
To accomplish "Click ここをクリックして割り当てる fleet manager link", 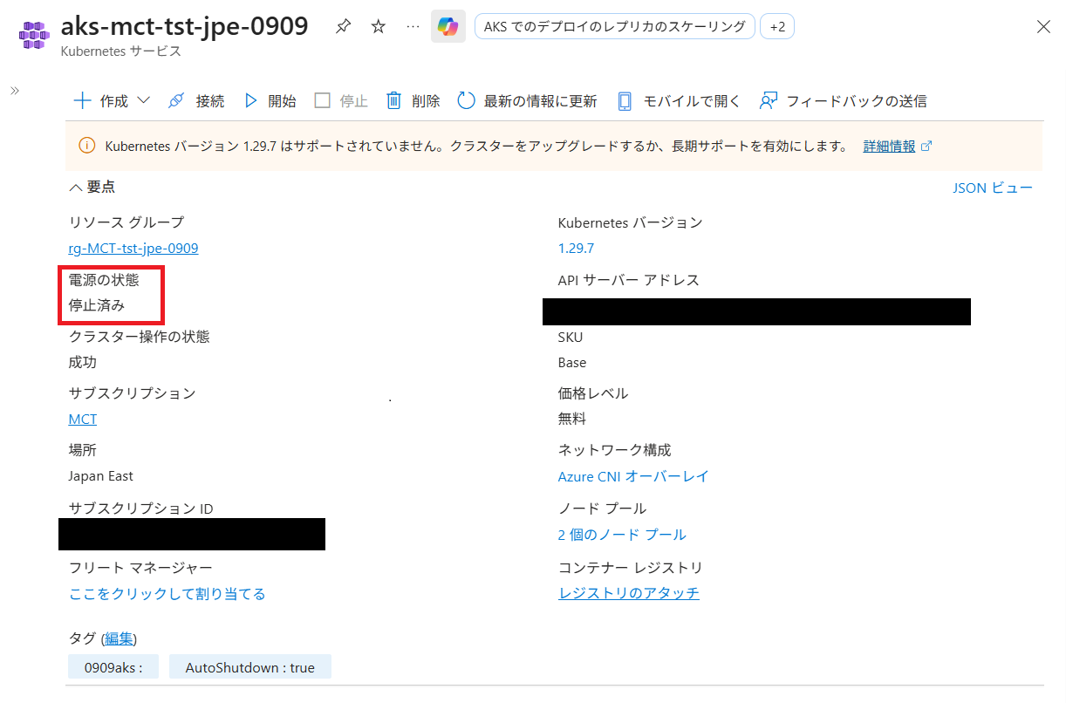I will (167, 594).
